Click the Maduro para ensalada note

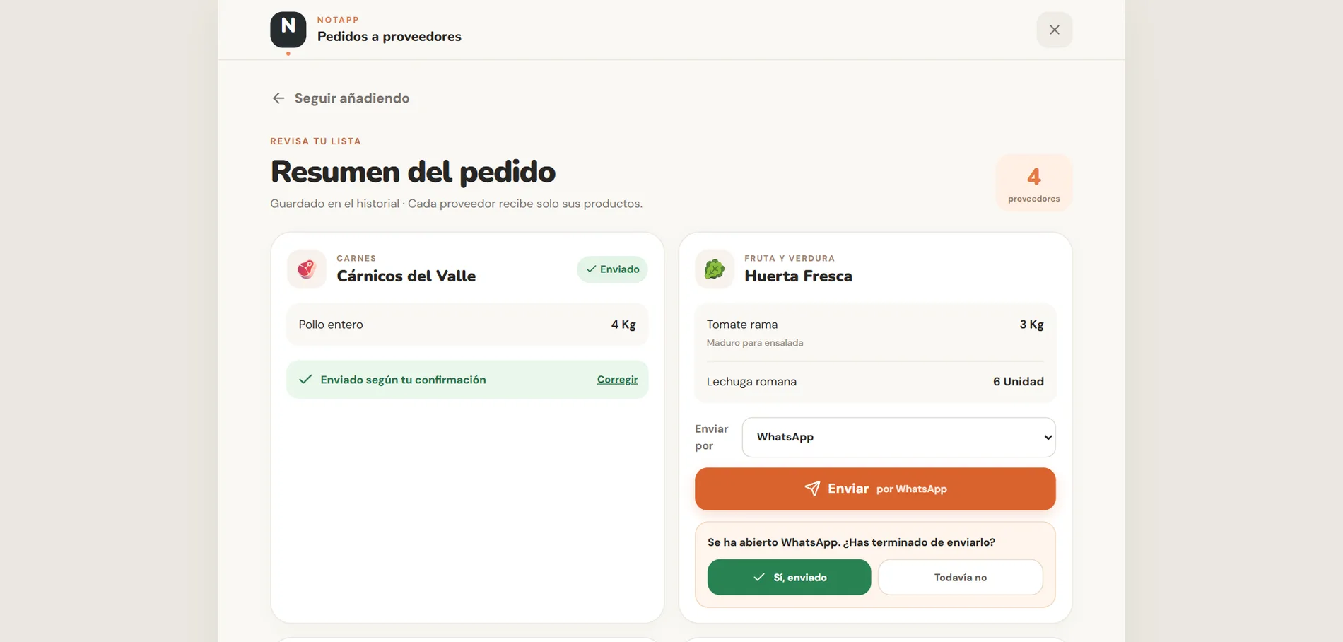[754, 343]
